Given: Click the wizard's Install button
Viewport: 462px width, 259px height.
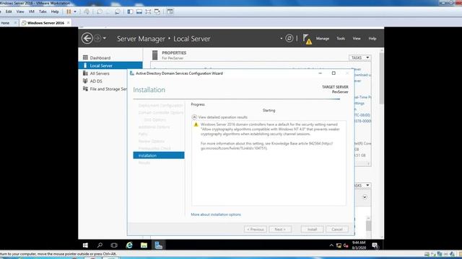Looking at the screenshot, I should pyautogui.click(x=312, y=230).
